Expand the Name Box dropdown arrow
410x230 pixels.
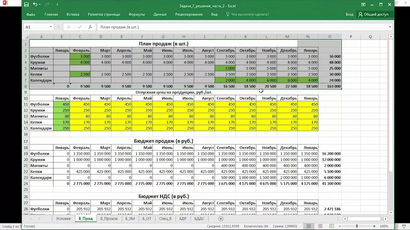tap(51, 27)
